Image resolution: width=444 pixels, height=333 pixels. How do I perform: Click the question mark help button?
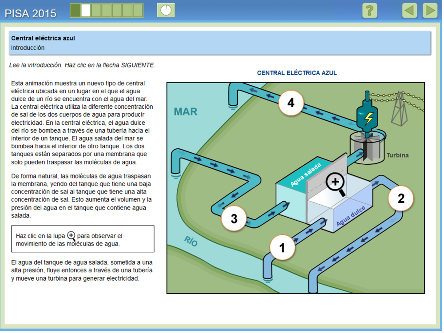click(369, 10)
